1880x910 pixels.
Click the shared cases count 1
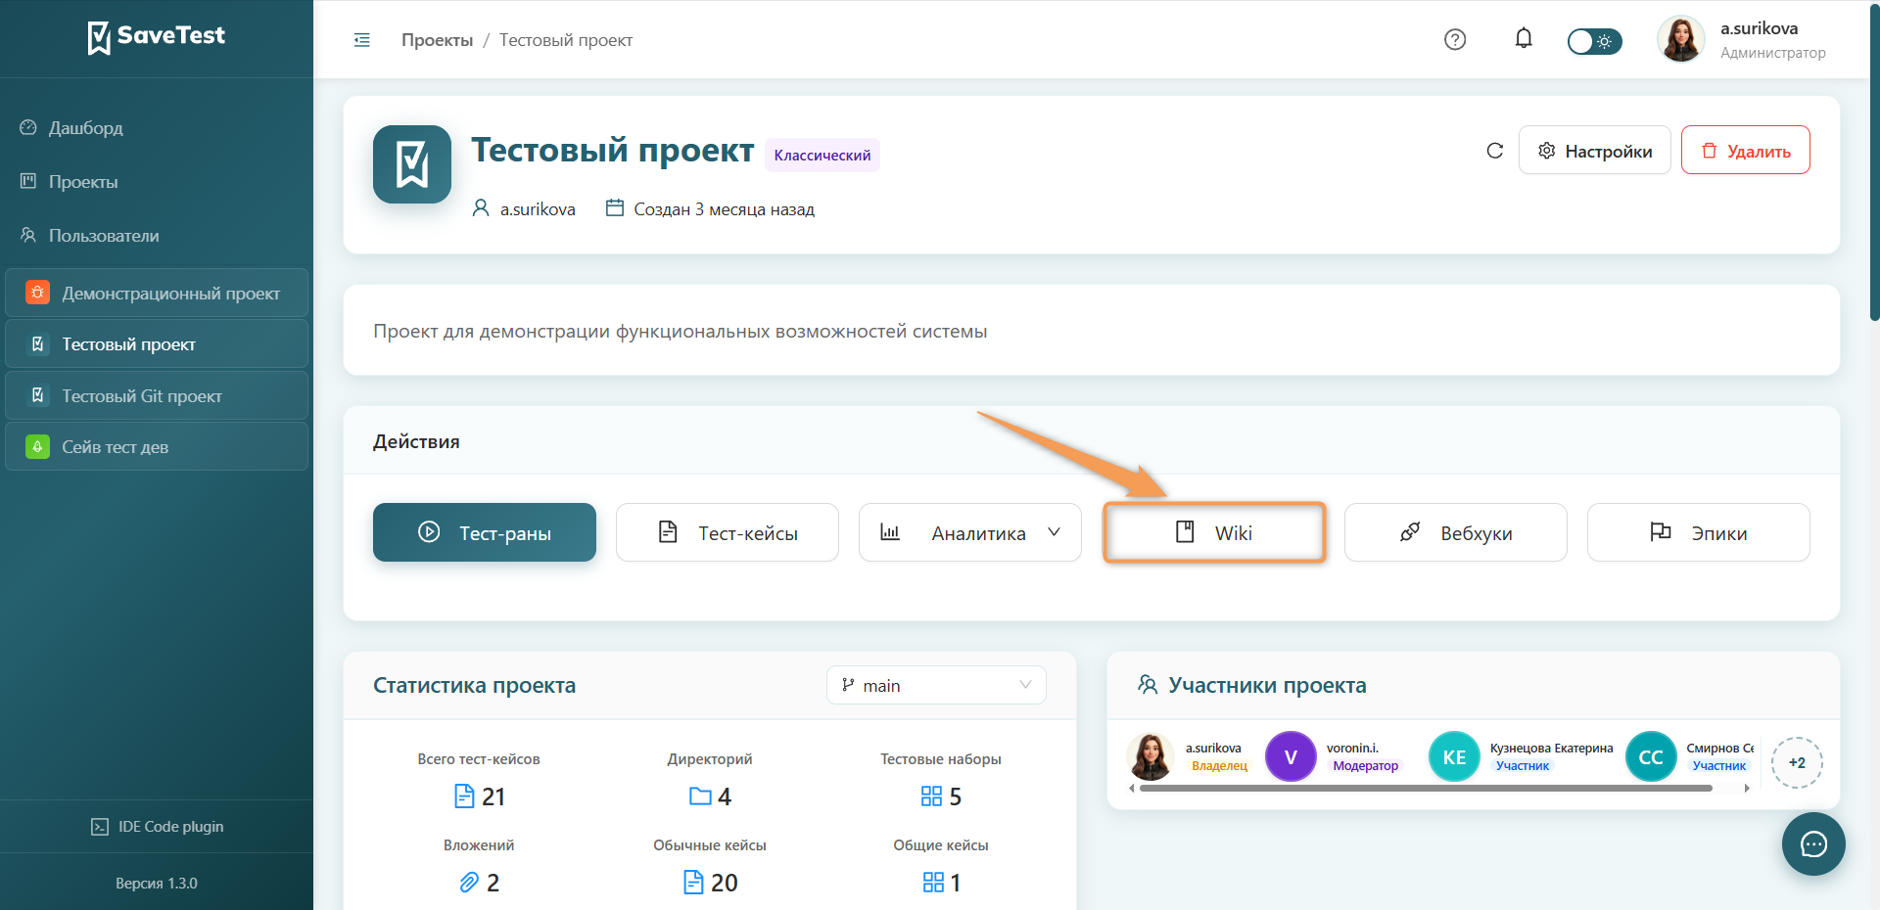pos(956,883)
